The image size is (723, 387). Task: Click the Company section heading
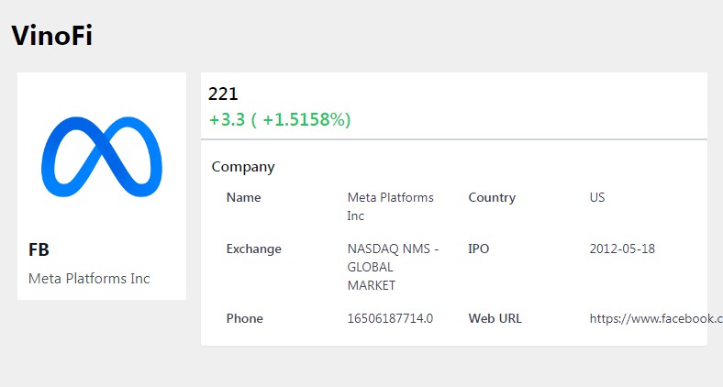243,167
